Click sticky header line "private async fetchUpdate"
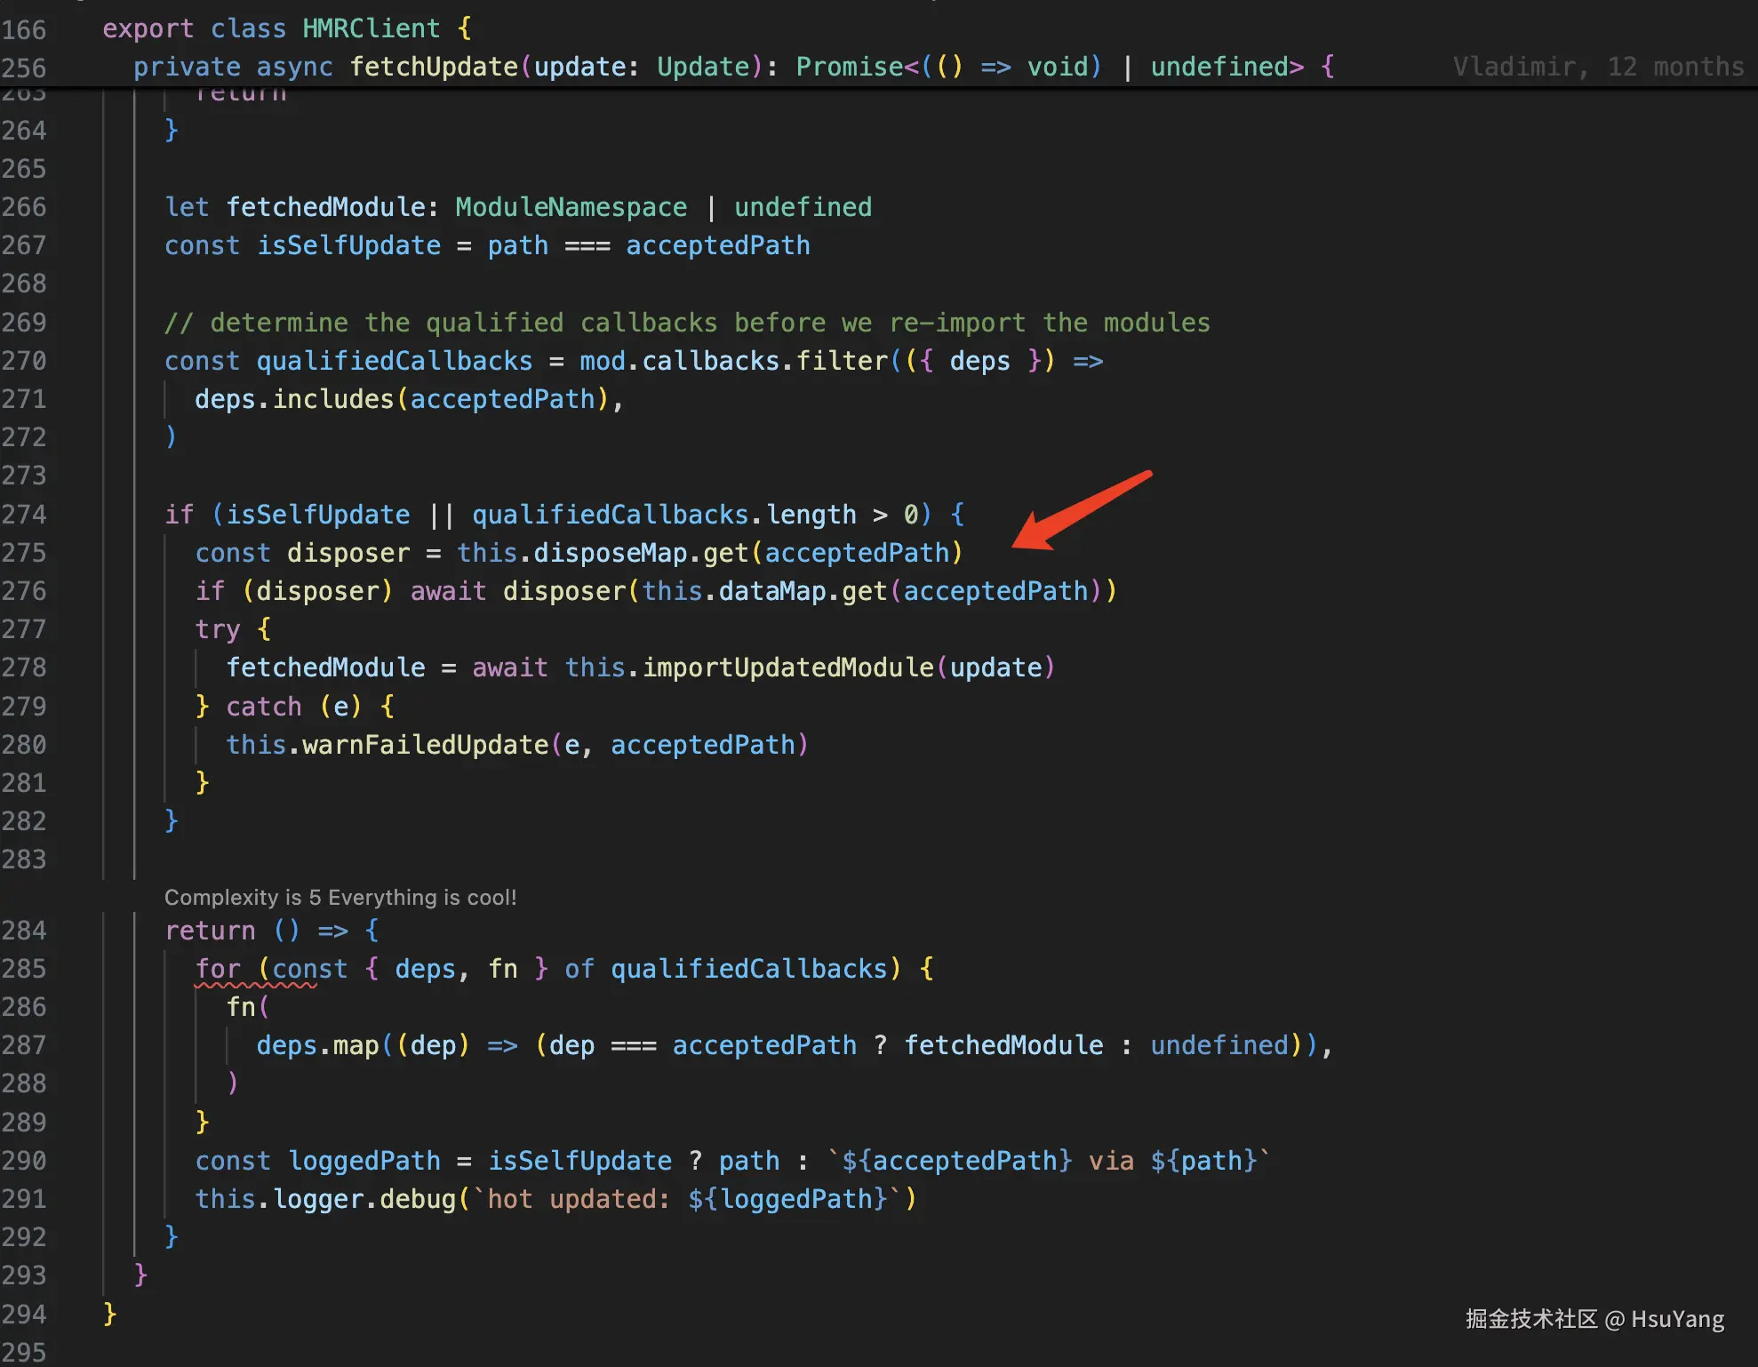The image size is (1758, 1367). 324,67
